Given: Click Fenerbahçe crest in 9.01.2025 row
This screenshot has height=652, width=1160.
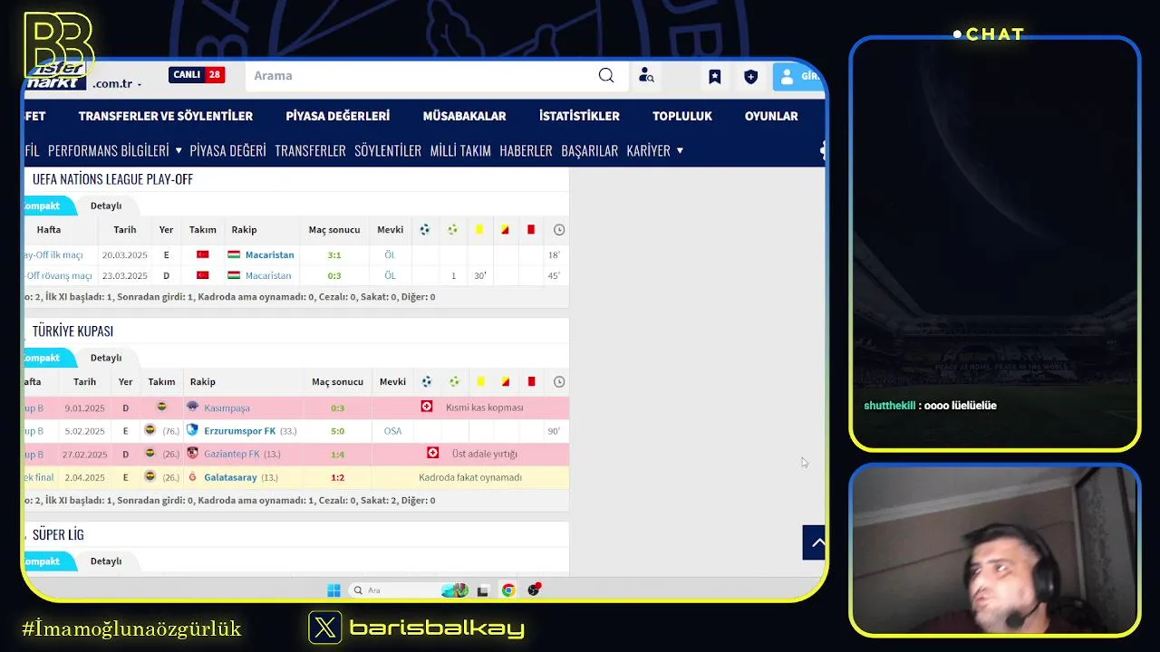Looking at the screenshot, I should [x=161, y=407].
